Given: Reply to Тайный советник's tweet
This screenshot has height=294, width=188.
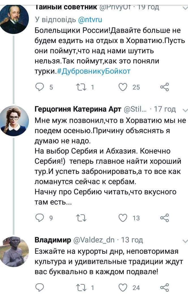Looking at the screenshot, I should 40,87.
